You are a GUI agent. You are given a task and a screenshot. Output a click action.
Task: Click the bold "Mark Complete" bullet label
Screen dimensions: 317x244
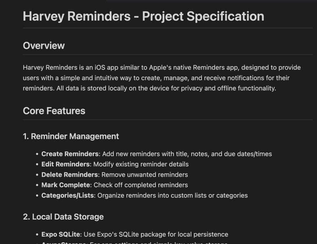click(x=66, y=185)
